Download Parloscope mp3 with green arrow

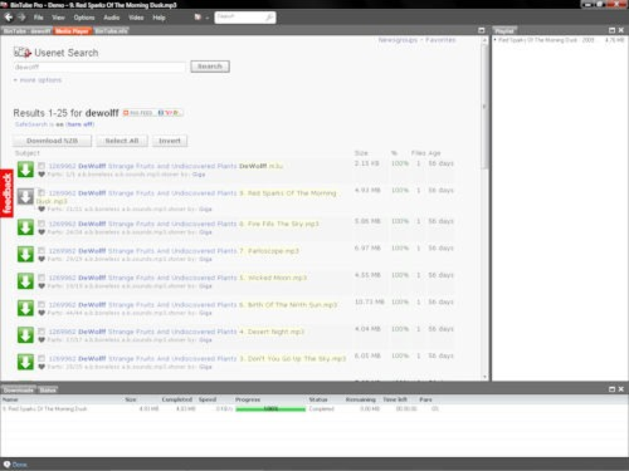point(25,254)
